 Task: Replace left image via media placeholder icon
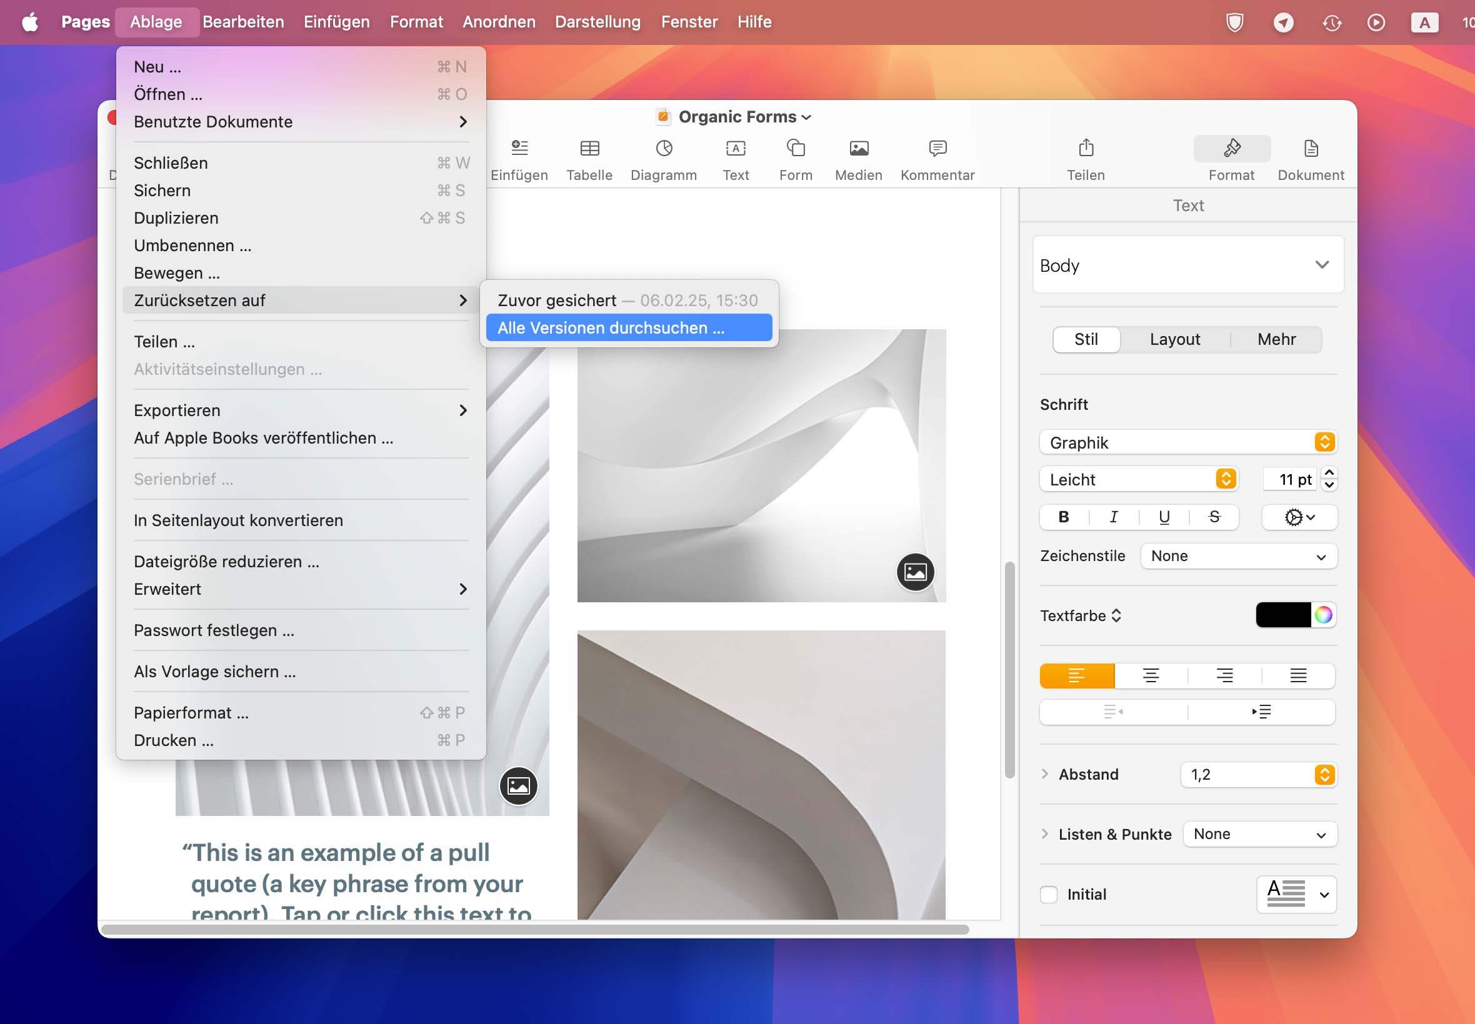[518, 785]
